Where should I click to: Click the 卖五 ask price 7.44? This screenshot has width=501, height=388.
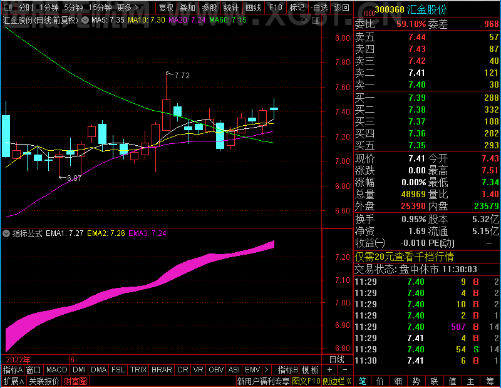click(x=417, y=37)
